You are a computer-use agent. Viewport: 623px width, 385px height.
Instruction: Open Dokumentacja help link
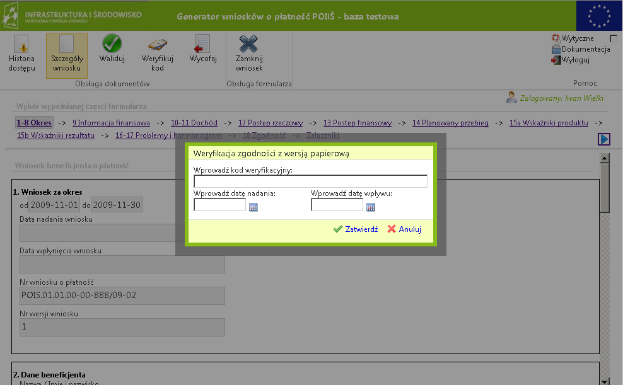click(x=586, y=49)
